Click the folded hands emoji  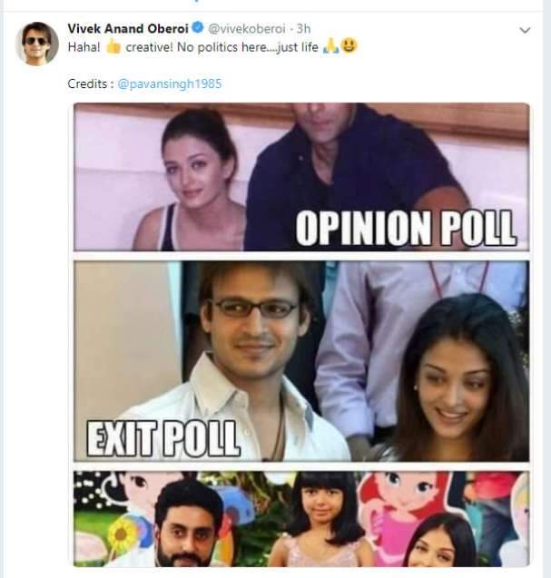(x=331, y=46)
